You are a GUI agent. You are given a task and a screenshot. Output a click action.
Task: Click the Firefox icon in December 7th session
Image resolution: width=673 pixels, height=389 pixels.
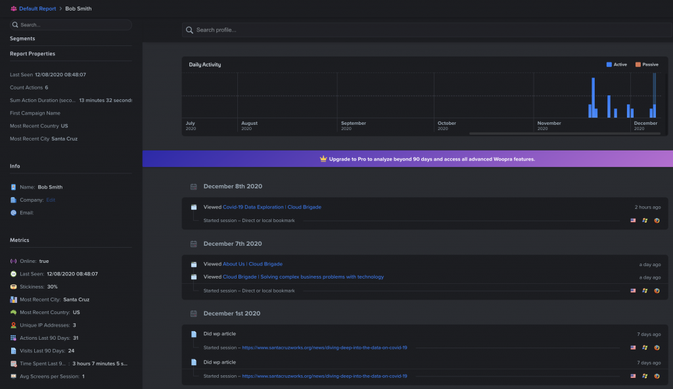point(657,290)
